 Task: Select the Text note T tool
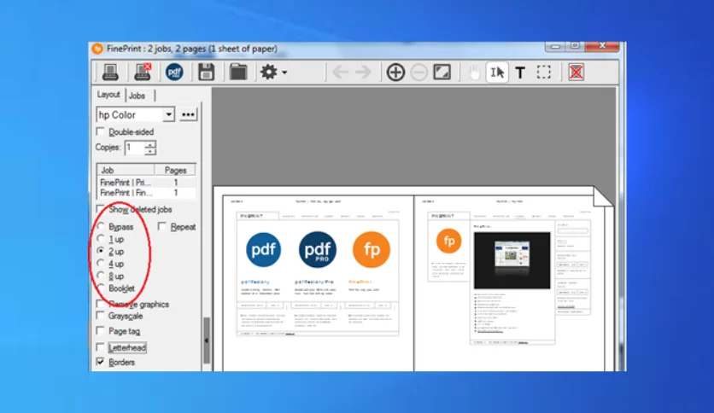(520, 73)
